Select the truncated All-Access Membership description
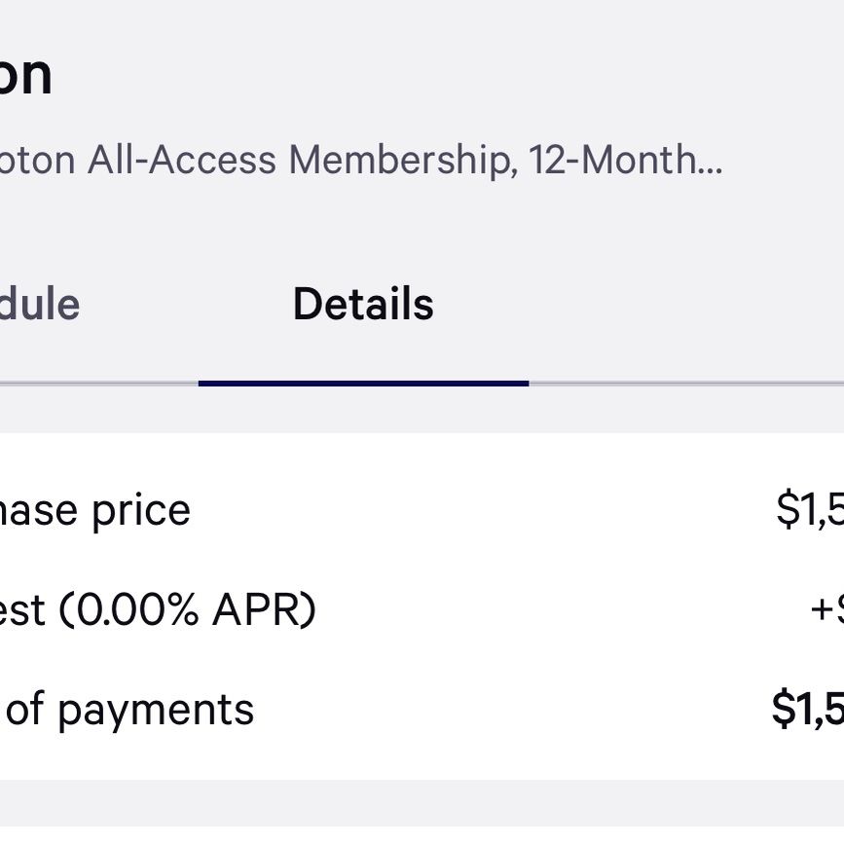Viewport: 844px width, 844px height. point(360,160)
